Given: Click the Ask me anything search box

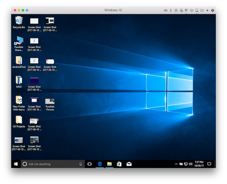Looking at the screenshot, I should pos(53,164).
